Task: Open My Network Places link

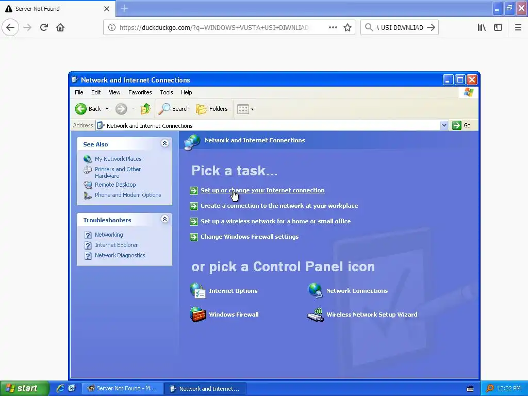Action: [x=118, y=159]
